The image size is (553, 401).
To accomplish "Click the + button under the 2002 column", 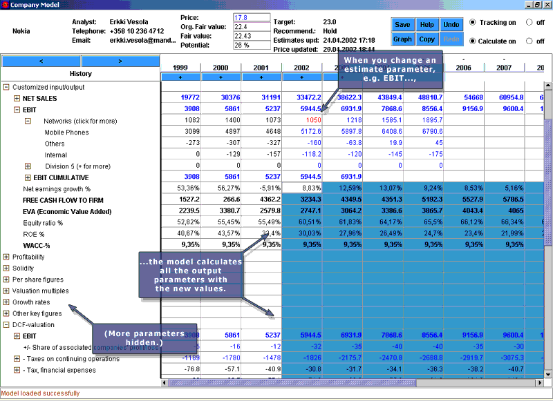I will coord(302,77).
